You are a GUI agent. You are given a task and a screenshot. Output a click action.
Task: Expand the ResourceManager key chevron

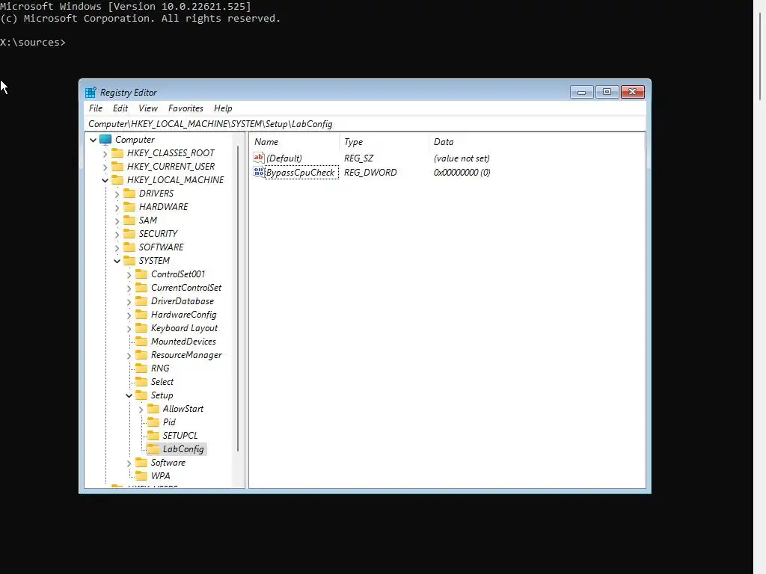pos(129,355)
